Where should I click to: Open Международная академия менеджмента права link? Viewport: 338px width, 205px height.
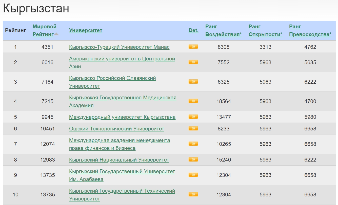click(x=120, y=144)
